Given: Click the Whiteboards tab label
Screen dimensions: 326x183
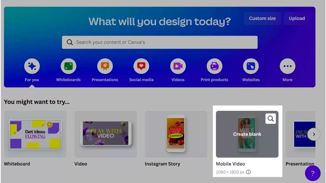Looking at the screenshot, I should [x=68, y=80].
